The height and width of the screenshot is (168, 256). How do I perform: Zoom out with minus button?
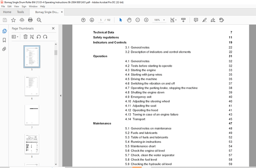coord(137,20)
